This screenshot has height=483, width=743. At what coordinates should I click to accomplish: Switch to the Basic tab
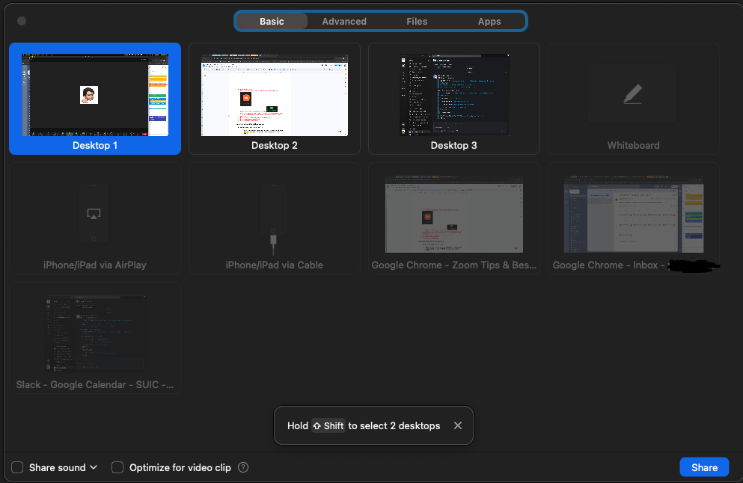point(272,21)
